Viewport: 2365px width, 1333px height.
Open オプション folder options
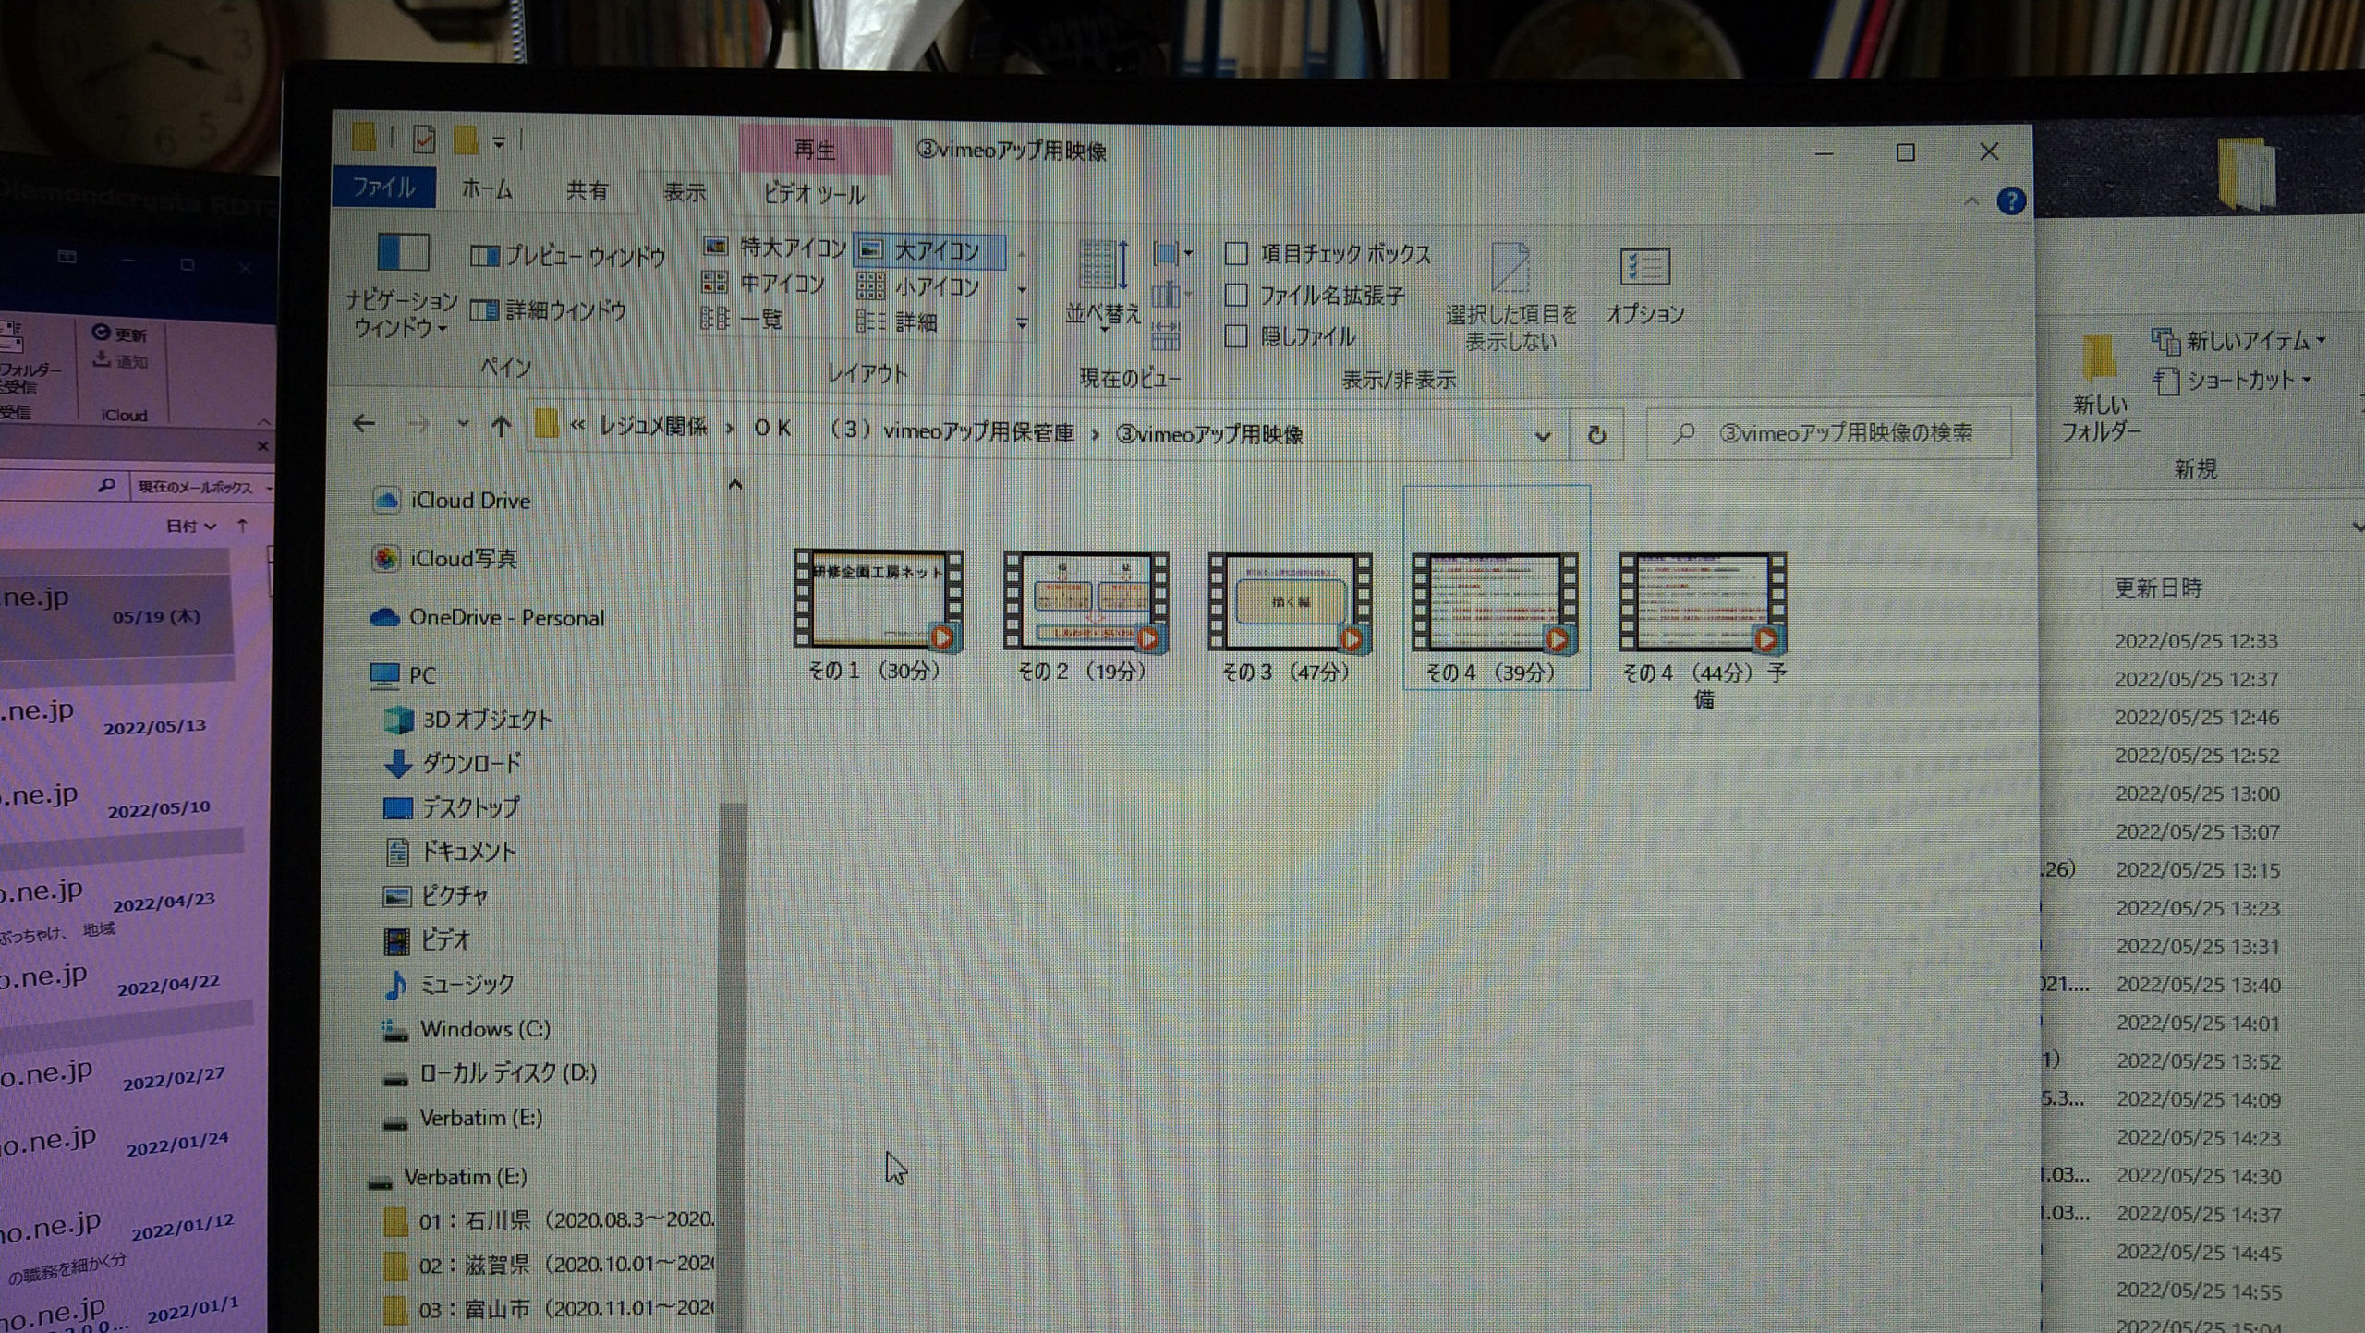click(x=1645, y=285)
